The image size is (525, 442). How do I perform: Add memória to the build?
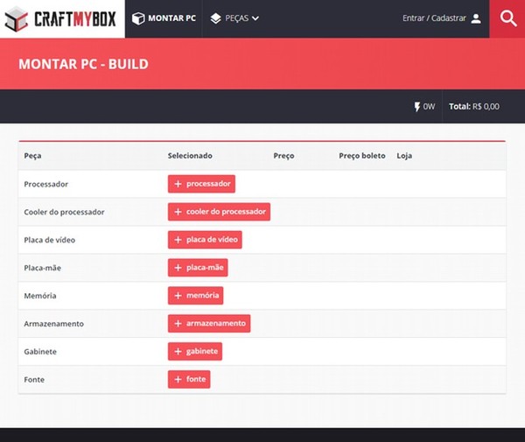pyautogui.click(x=195, y=296)
